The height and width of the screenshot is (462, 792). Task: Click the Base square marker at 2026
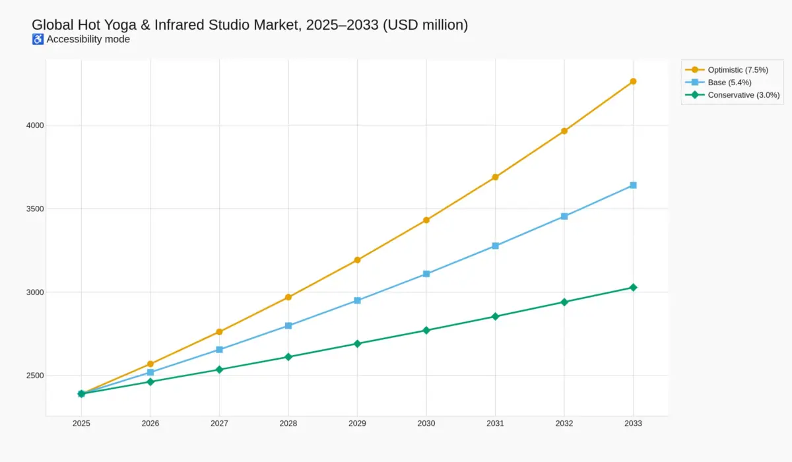150,372
